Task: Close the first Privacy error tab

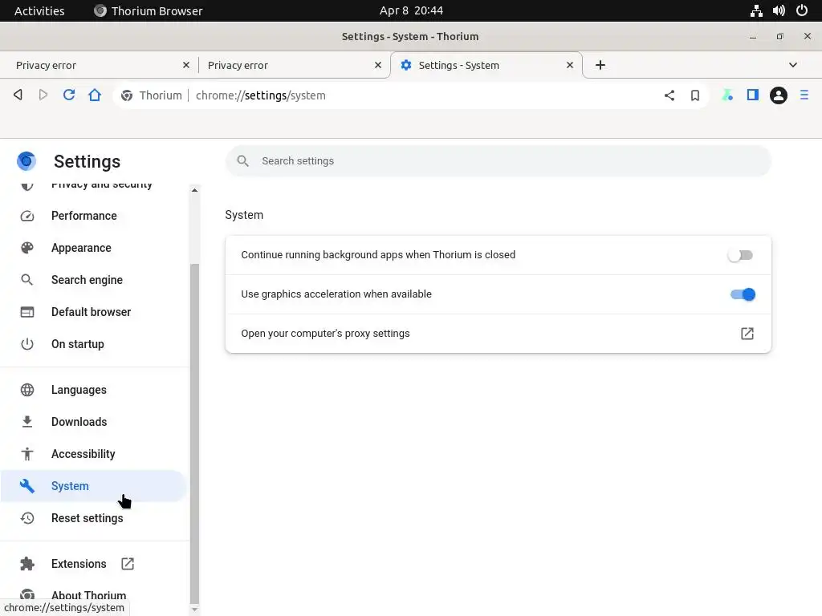Action: click(186, 65)
